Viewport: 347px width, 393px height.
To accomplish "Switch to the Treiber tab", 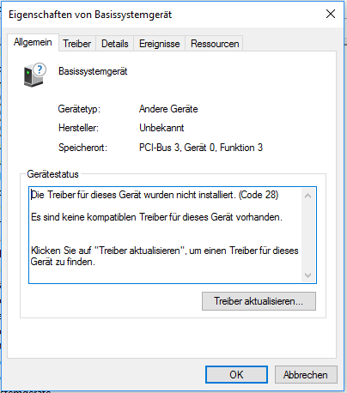I will pyautogui.click(x=77, y=44).
